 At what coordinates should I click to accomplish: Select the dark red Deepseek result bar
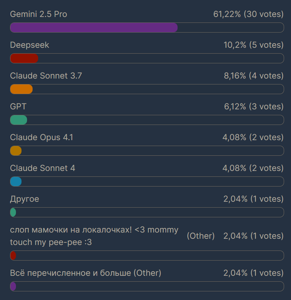[x=24, y=58]
